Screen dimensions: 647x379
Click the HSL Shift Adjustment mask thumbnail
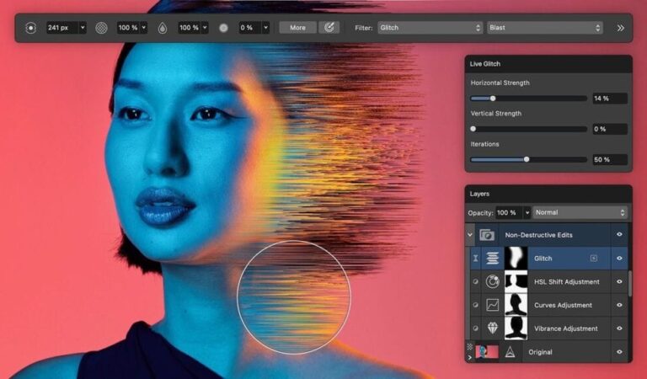pos(516,281)
